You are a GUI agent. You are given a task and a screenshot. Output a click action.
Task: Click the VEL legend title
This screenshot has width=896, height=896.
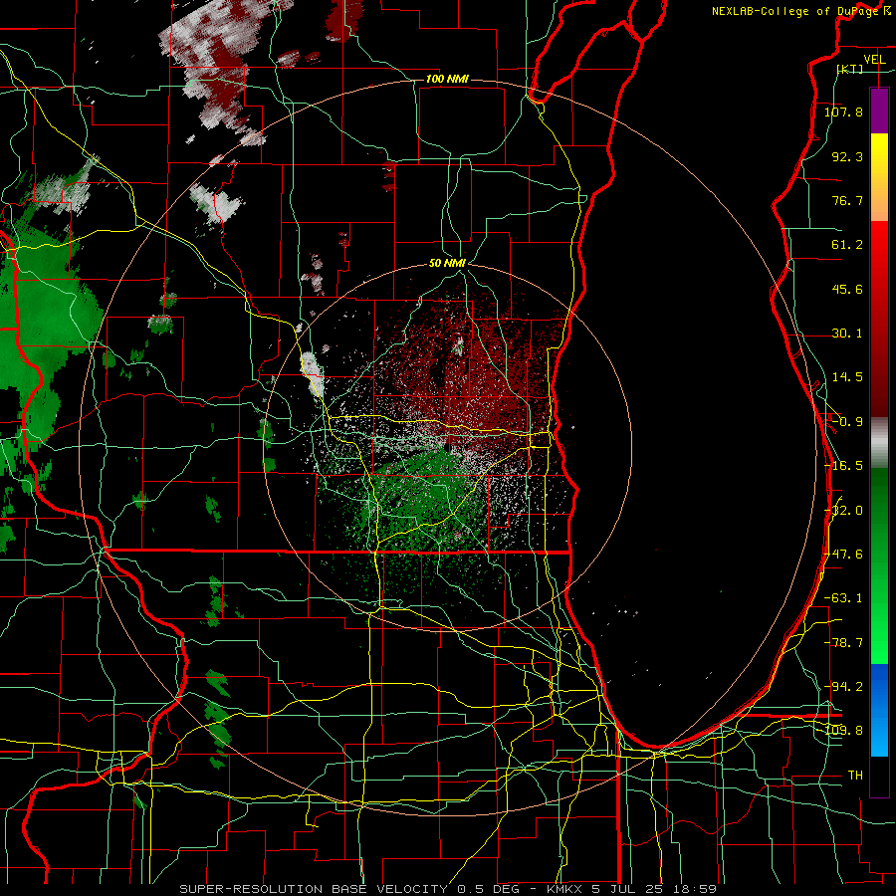[874, 60]
